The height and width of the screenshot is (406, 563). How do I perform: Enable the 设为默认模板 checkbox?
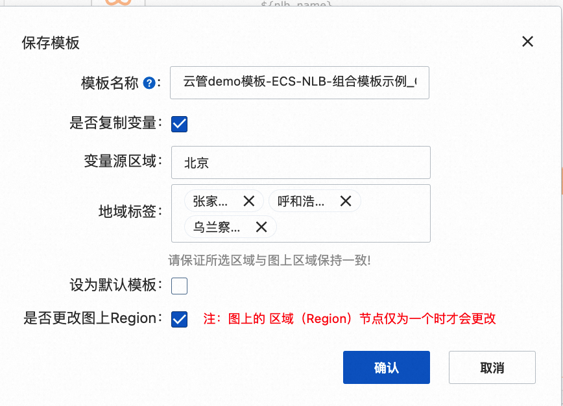179,286
